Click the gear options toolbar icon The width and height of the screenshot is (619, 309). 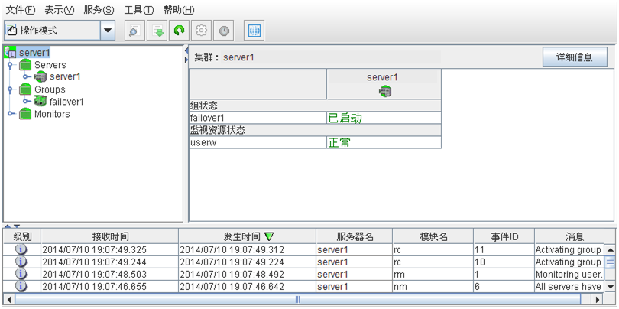(202, 31)
